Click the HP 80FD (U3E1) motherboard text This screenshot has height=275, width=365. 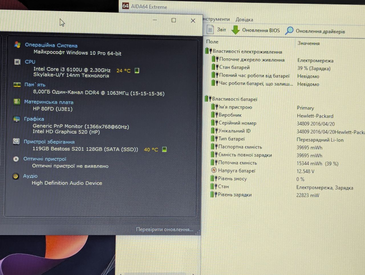pos(53,109)
